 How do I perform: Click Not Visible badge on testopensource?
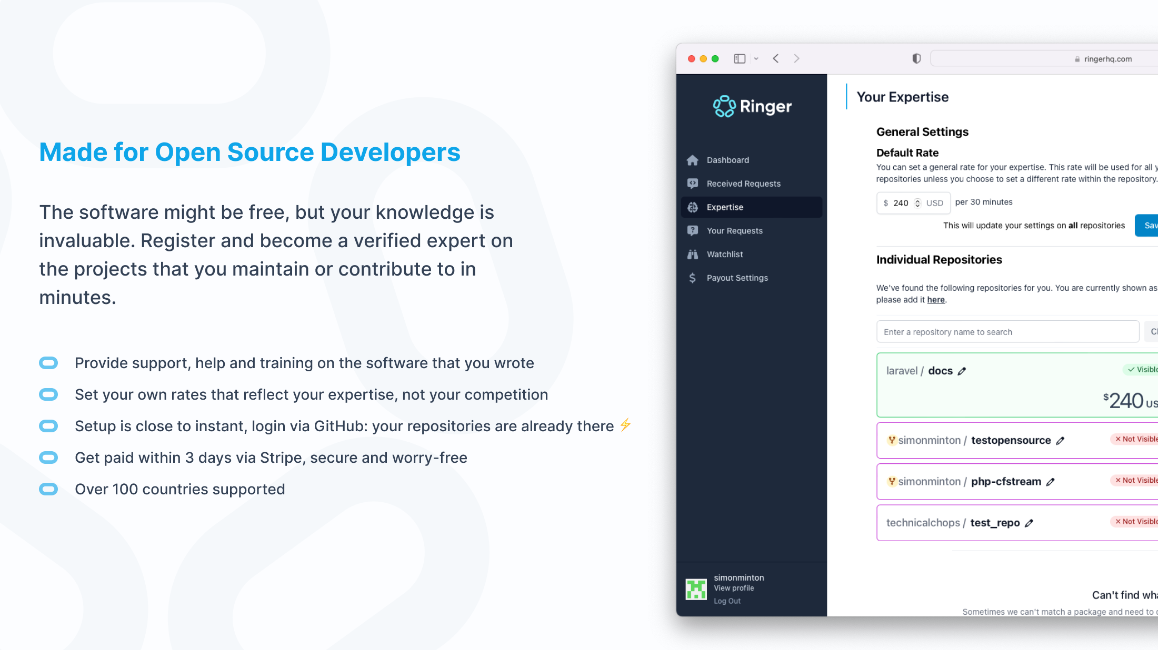1134,439
